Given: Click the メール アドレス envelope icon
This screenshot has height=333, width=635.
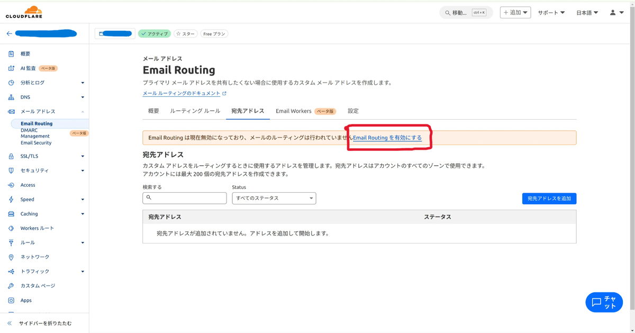Looking at the screenshot, I should point(11,112).
